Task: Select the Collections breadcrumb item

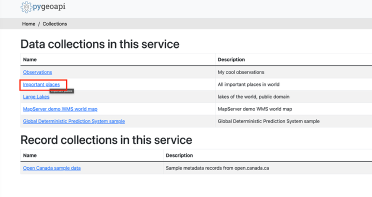Action: pos(55,24)
